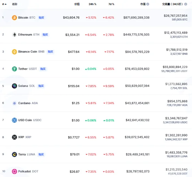Open the 24h volume info tooltip icon
Image resolution: width=192 pixels, height=177 pixels.
pos(186,4)
